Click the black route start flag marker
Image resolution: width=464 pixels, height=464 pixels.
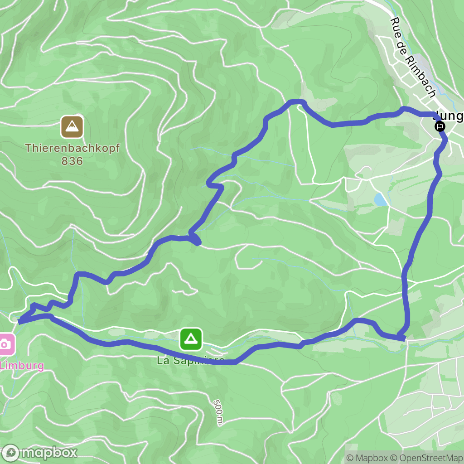[440, 127]
